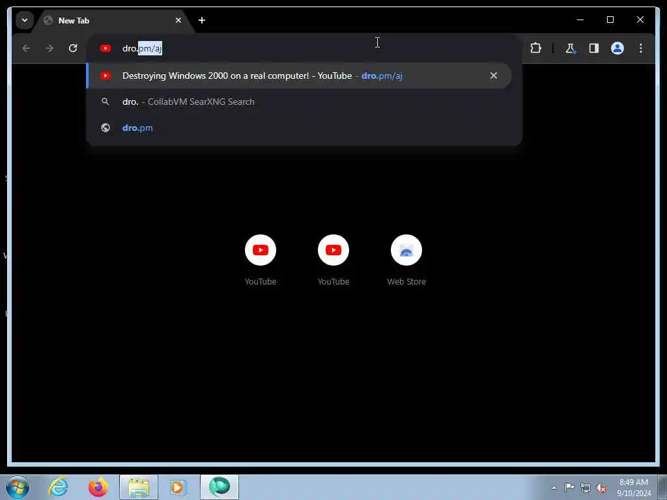Open the network tray icon

[586, 488]
